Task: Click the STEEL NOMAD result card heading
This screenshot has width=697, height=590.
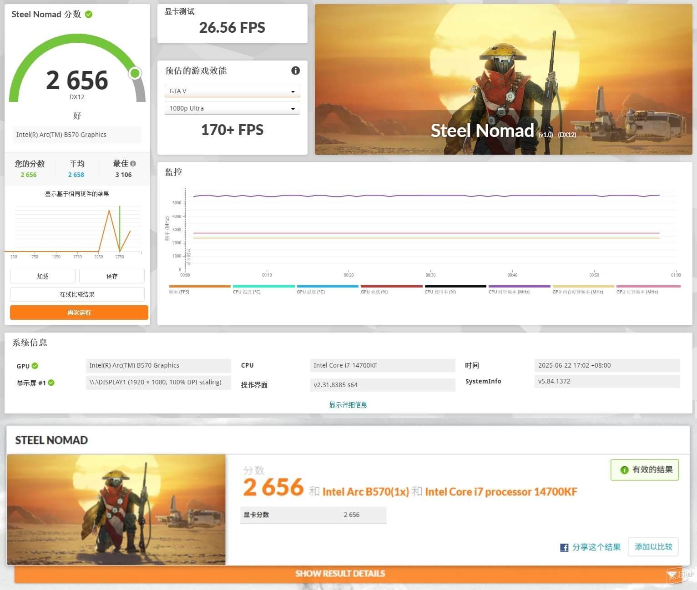Action: pos(51,440)
